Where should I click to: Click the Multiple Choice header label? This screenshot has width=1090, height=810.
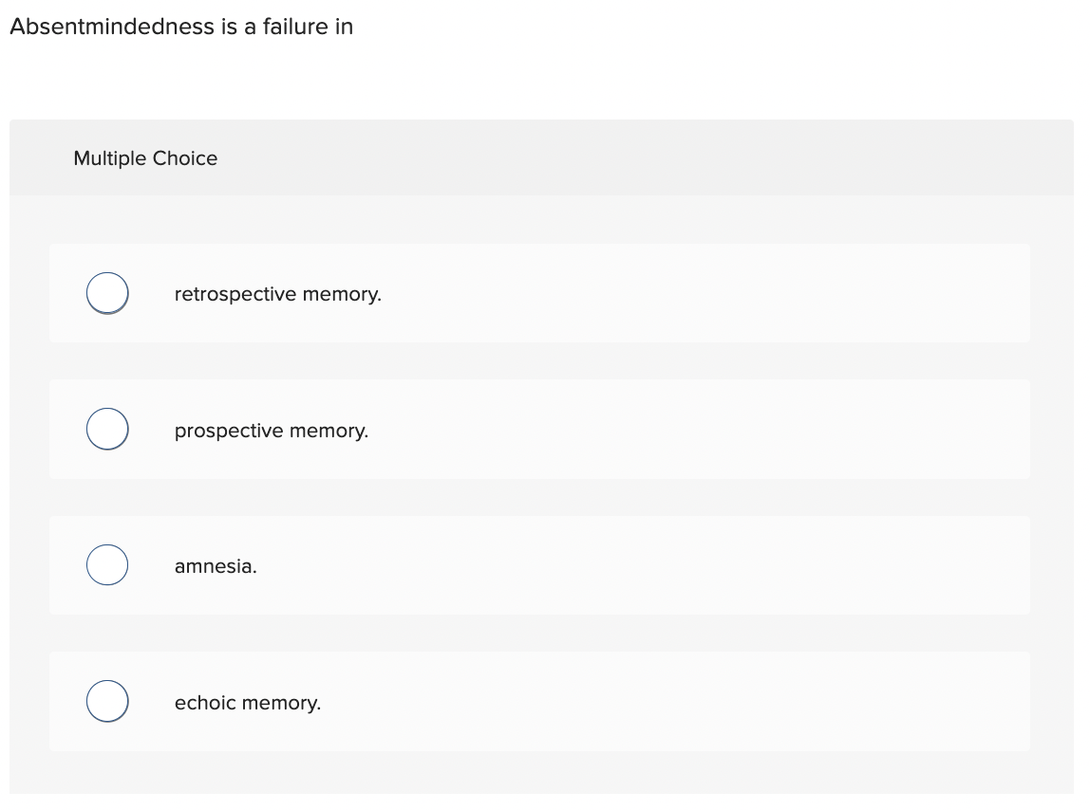(145, 157)
